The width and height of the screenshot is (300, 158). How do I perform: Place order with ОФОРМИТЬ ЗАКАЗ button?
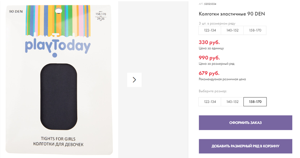pos(246,123)
